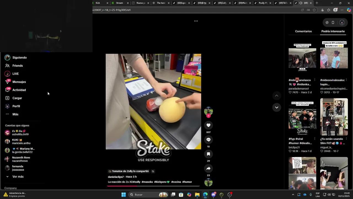Bookmark the video
The width and height of the screenshot is (353, 199).
[208, 154]
